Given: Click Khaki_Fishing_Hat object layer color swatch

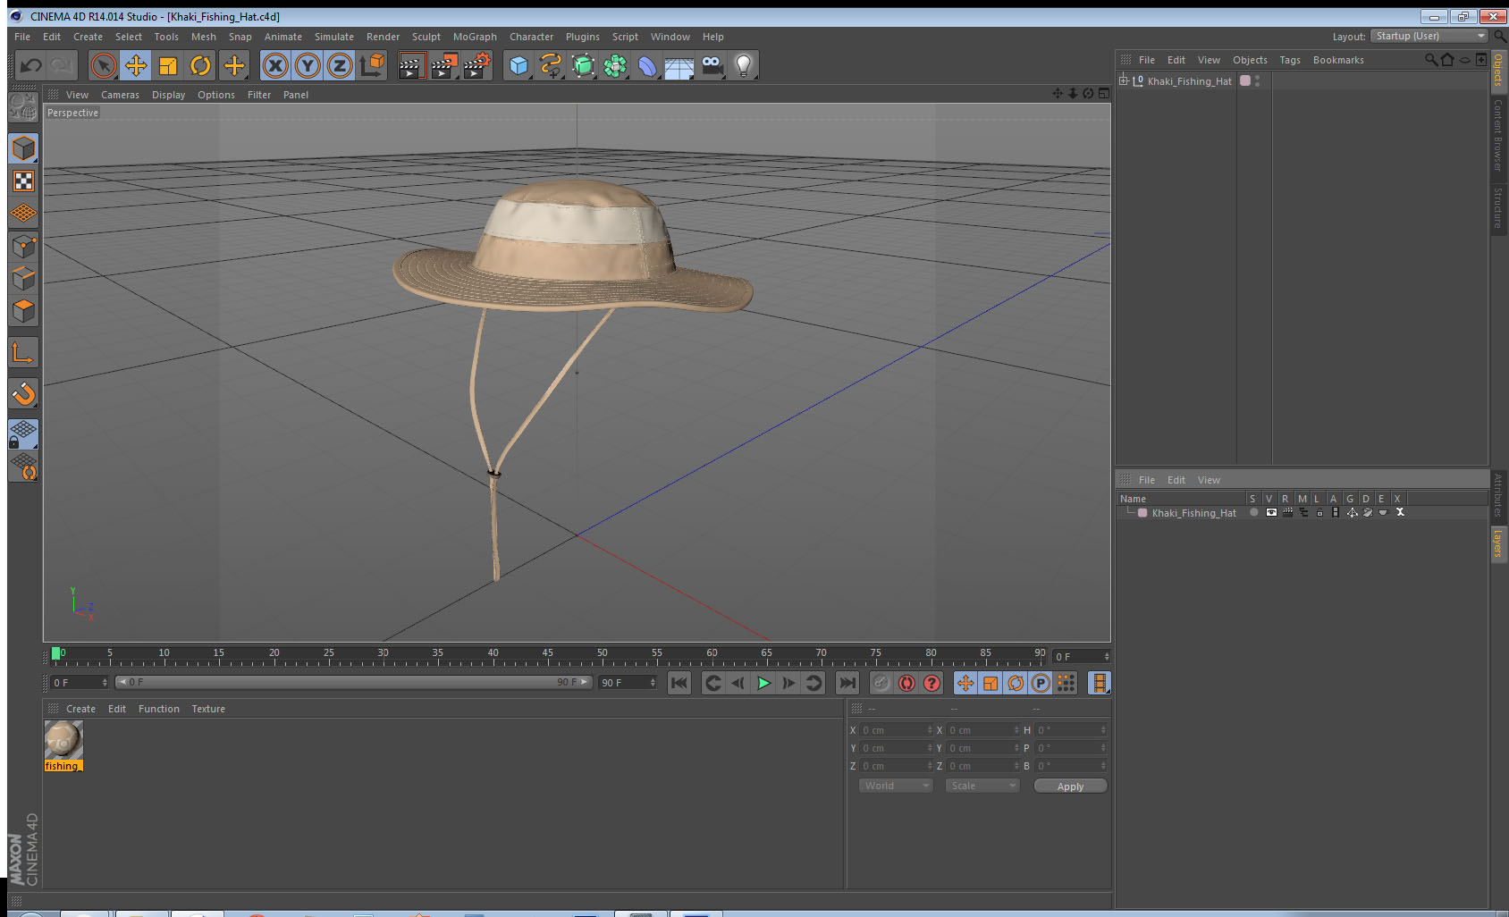Looking at the screenshot, I should tap(1245, 80).
